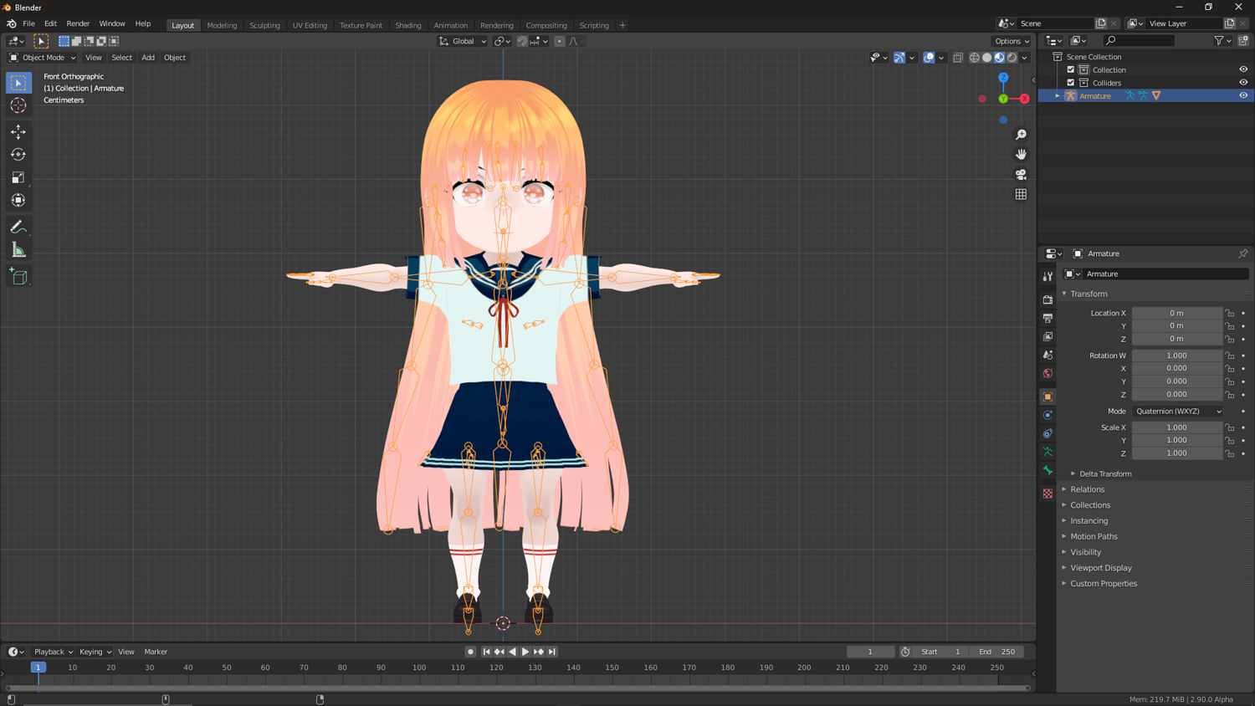Toggle snapping magnet in the header
Viewport: 1255px width, 706px height.
coord(522,41)
